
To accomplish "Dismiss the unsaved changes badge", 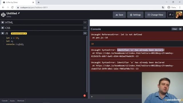I will (x=25, y=33).
